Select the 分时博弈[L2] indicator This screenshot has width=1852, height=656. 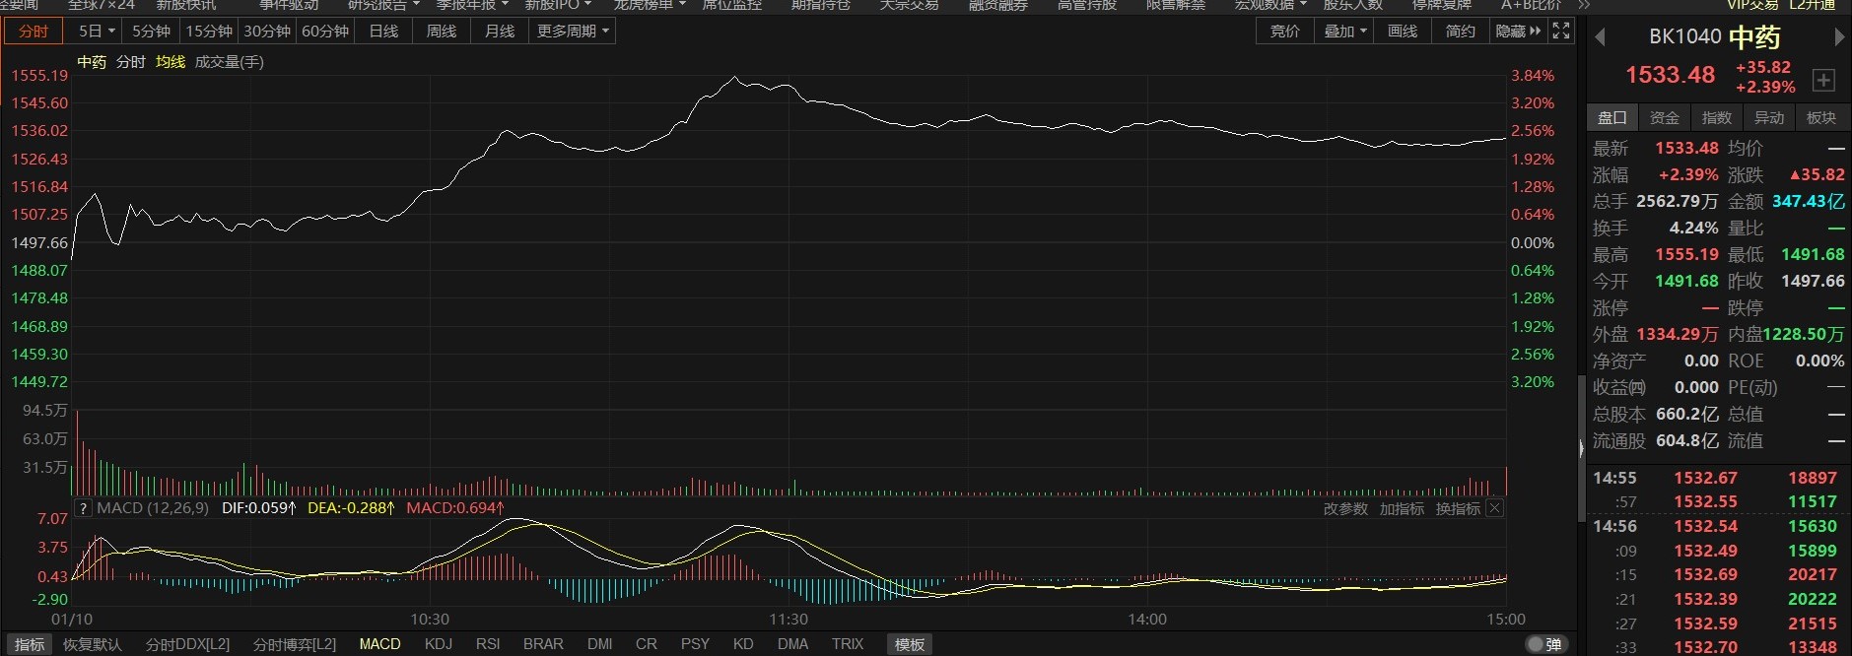(x=295, y=644)
